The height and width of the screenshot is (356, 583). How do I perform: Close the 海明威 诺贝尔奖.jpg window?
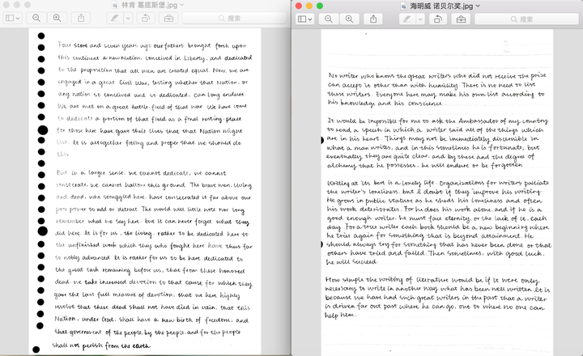pyautogui.click(x=299, y=6)
